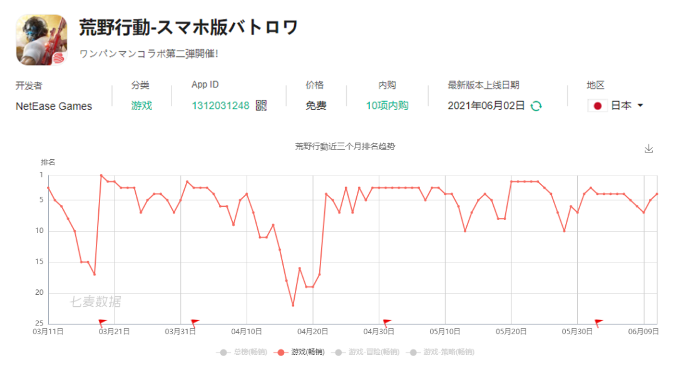Viewport: 676px width, 368px height.
Task: Click the subtitle ワンパンマンコラボ第二弾開催!
Action: click(x=149, y=54)
